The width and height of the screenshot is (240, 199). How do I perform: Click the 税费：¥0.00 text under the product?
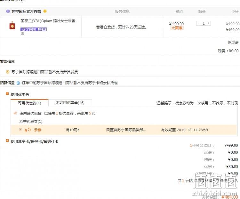(x=228, y=51)
